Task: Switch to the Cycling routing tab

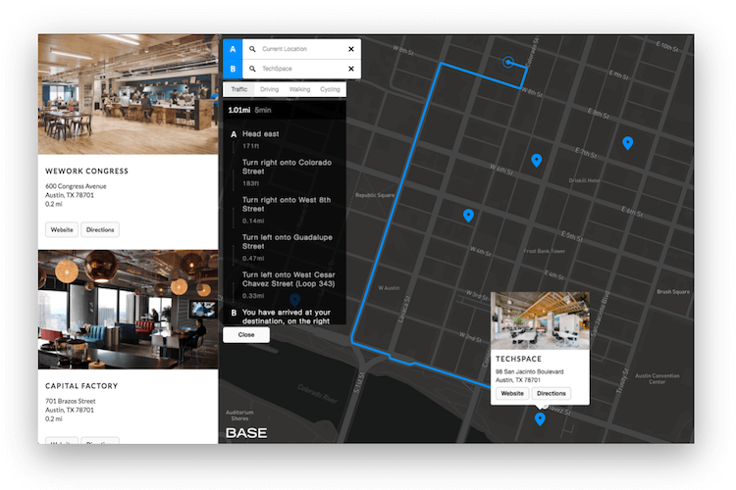Action: [330, 89]
